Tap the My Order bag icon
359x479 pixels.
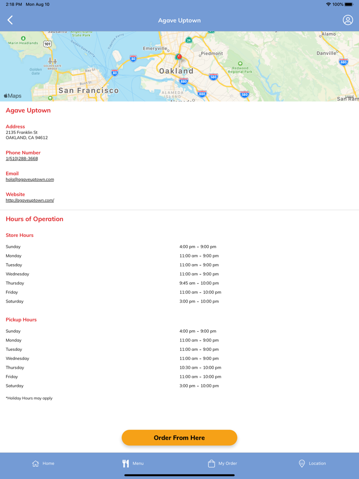point(211,464)
